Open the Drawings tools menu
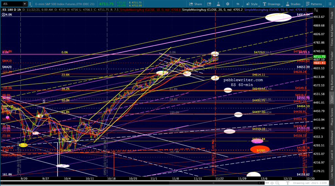The height and width of the screenshot is (186, 335). pyautogui.click(x=271, y=4)
